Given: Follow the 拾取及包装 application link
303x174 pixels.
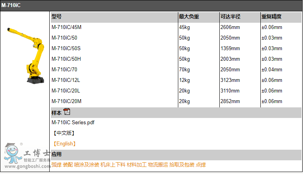Looking at the screenshot, I should 182,165.
